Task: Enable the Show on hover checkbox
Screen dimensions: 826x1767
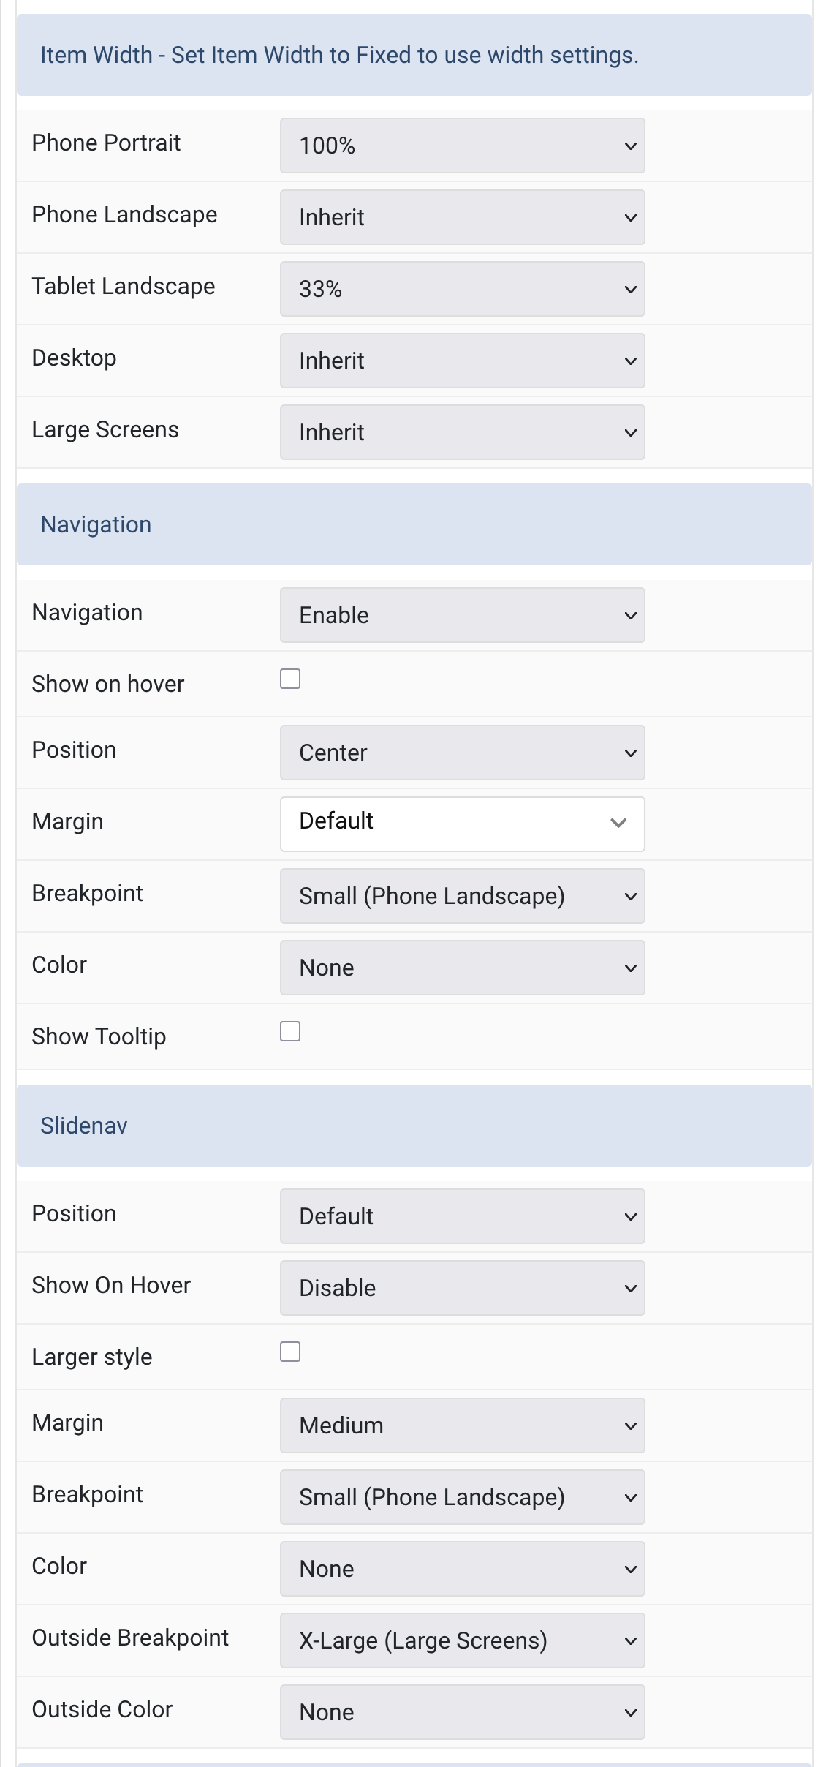Action: click(290, 679)
